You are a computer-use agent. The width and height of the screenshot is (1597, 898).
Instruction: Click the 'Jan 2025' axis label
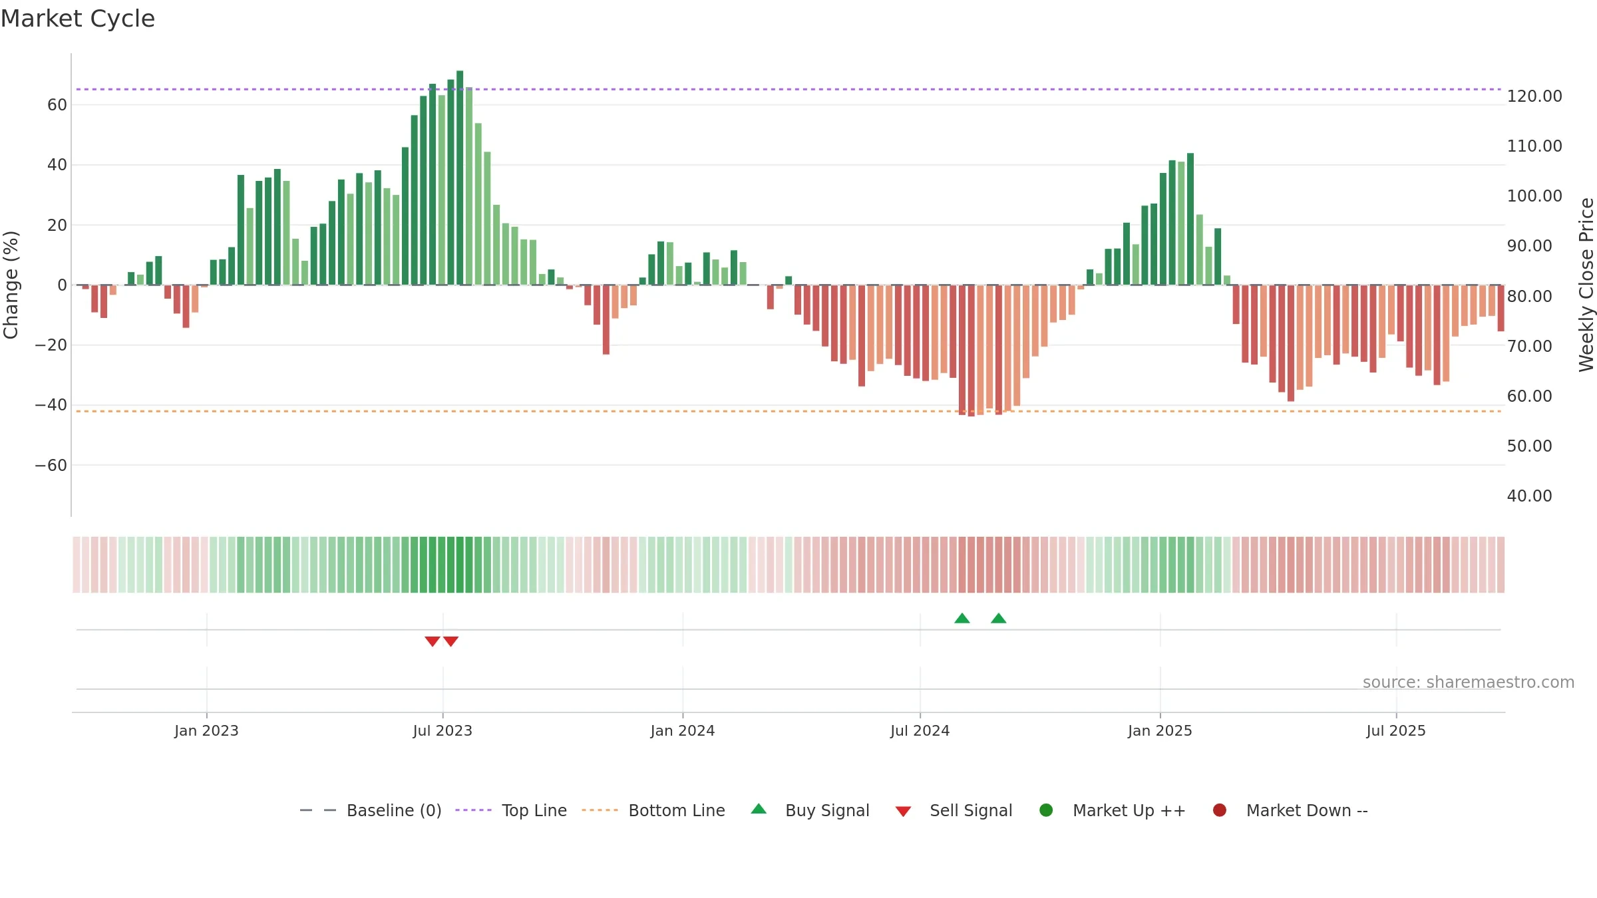(x=1160, y=730)
